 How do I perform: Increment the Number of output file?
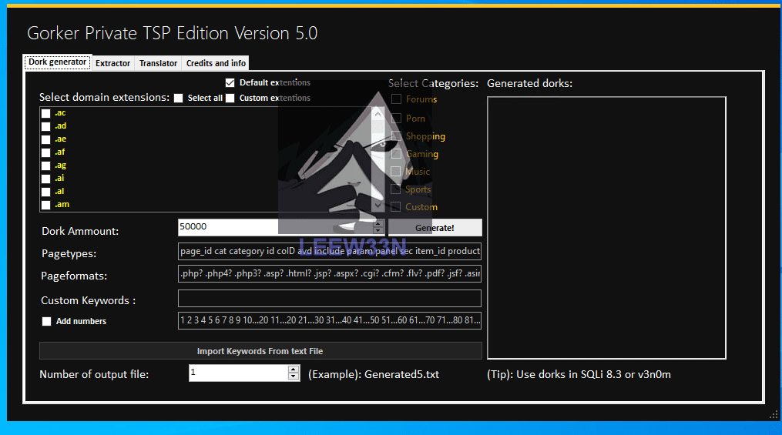294,369
